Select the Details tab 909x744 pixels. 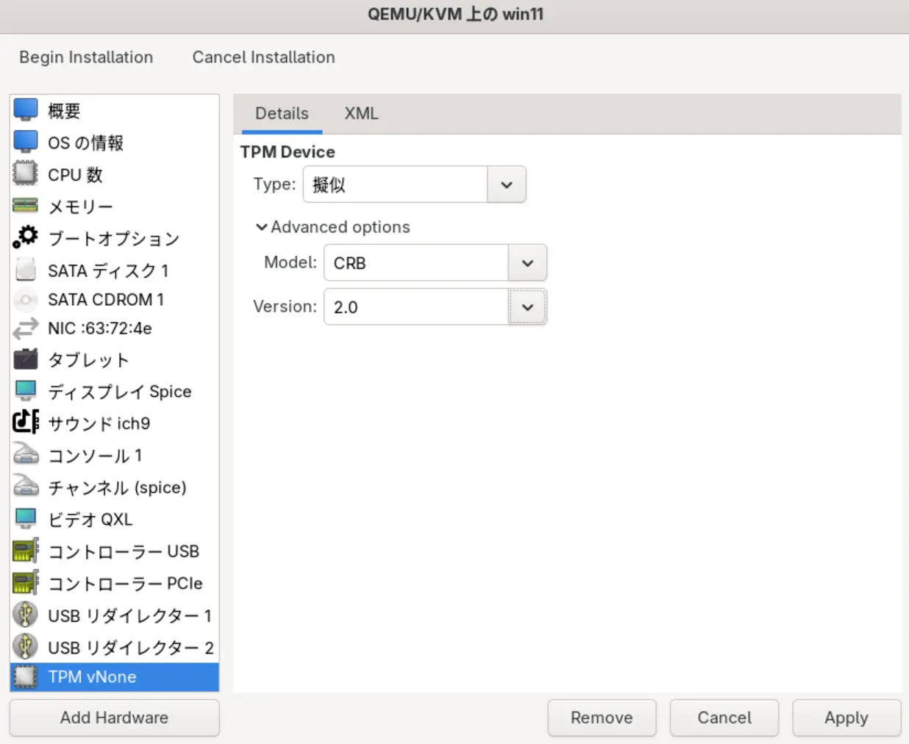pyautogui.click(x=282, y=113)
